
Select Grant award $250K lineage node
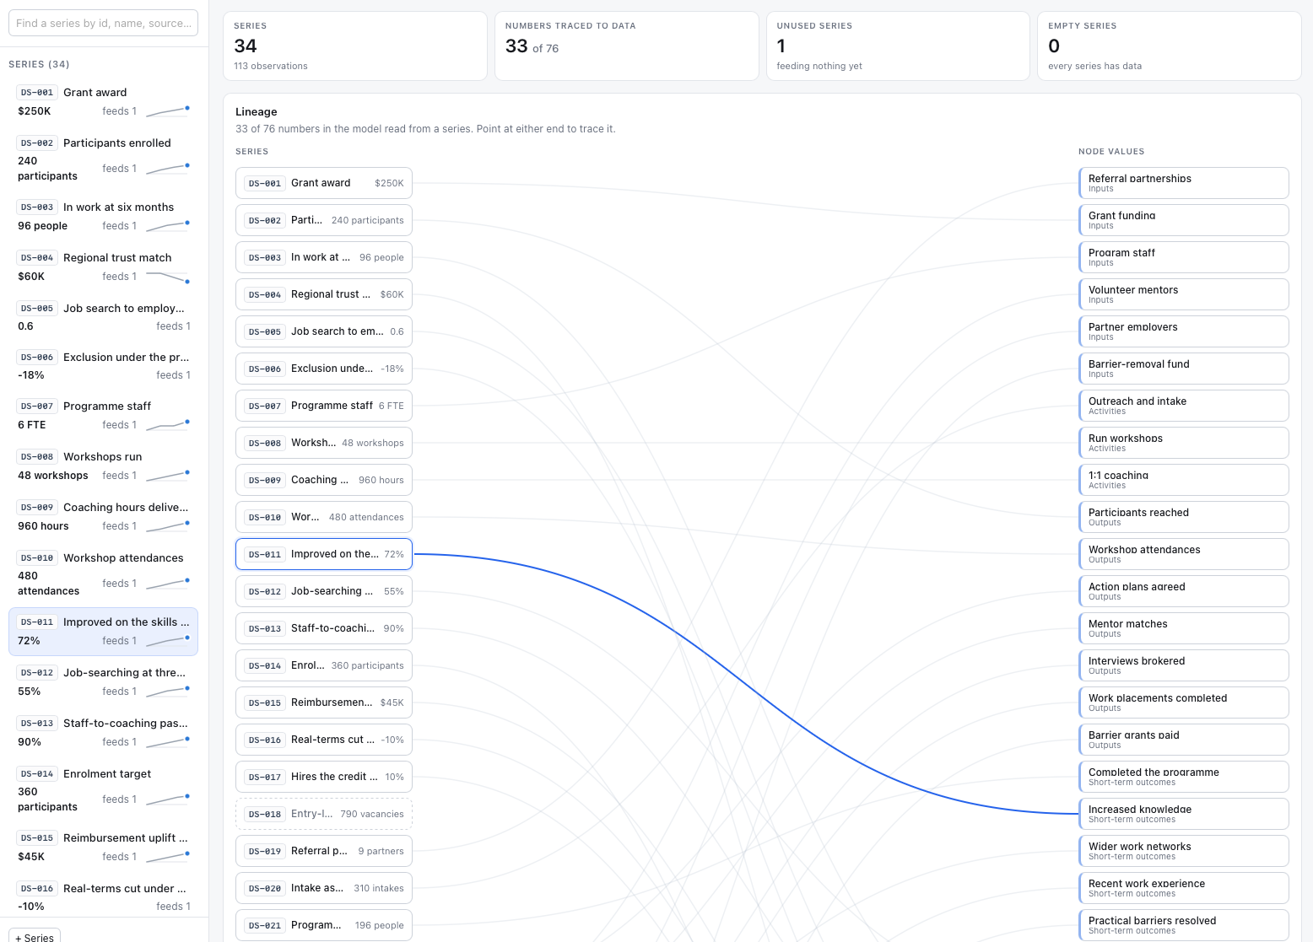pos(324,183)
